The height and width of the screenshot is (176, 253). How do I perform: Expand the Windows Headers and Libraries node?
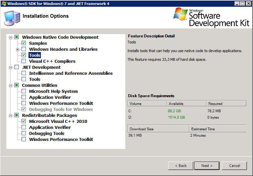pos(17,49)
